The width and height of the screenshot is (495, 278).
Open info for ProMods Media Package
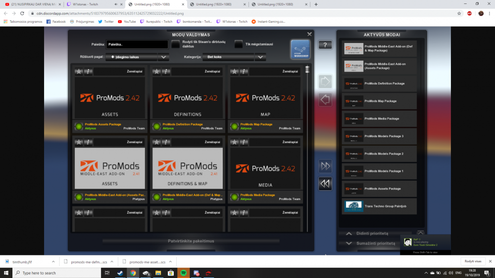(x=244, y=142)
